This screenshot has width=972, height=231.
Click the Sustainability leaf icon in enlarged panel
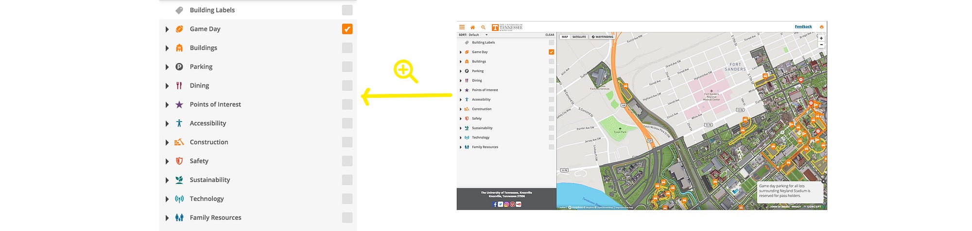pos(179,180)
